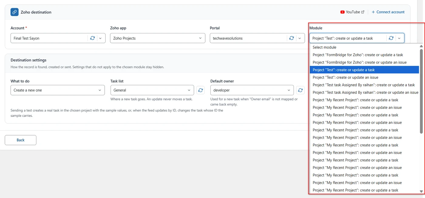
Task: Select "Test task Assigned By raihan": update a task
Action: (364, 85)
